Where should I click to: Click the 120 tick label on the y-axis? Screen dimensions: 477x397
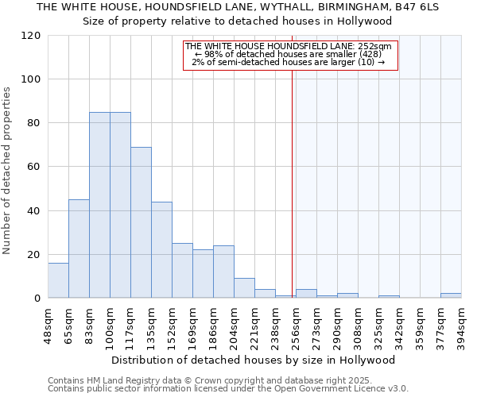30,36
